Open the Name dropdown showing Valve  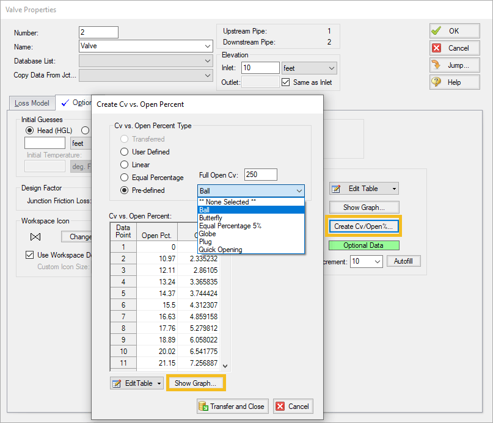(208, 46)
